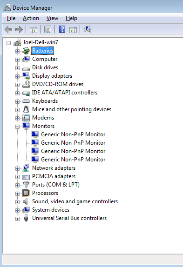Select the Monitors label
Image resolution: width=183 pixels, height=267 pixels.
pos(43,126)
